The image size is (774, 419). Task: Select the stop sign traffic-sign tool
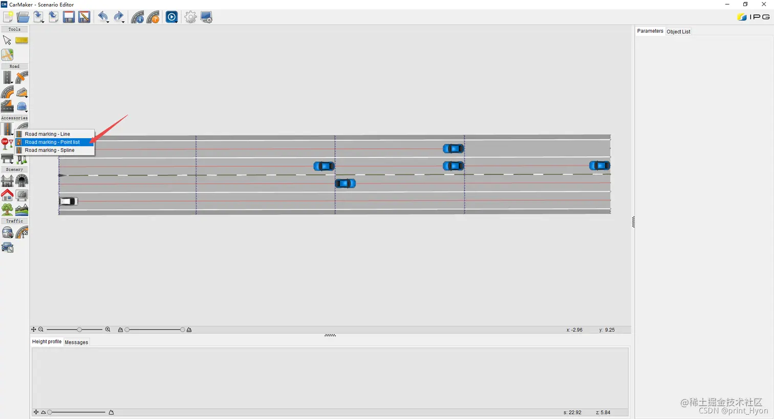pos(7,144)
